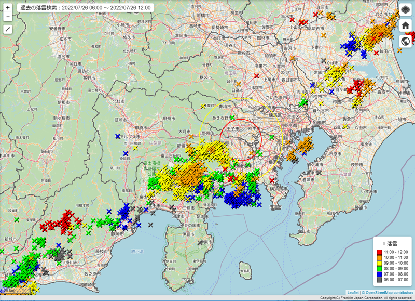This screenshot has height=301, width=415.
Task: Click the grey lightning marker on Izu peninsula
Action: click(200, 243)
